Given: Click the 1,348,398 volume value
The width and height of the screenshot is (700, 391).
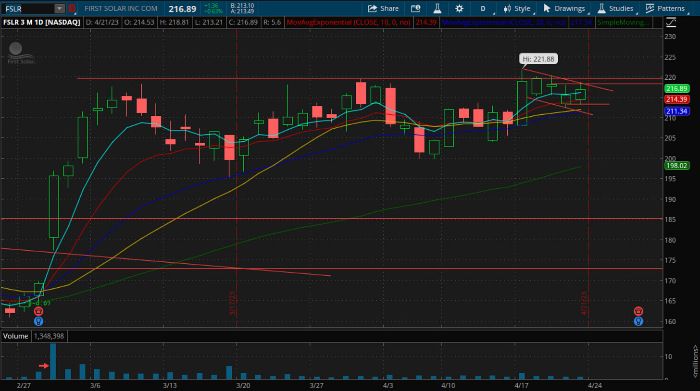Looking at the screenshot, I should pos(50,337).
